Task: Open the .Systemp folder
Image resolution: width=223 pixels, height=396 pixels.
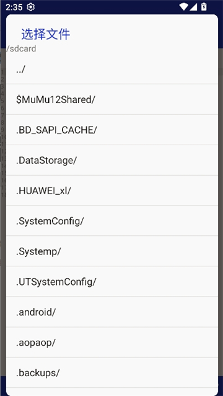Action: (x=112, y=251)
